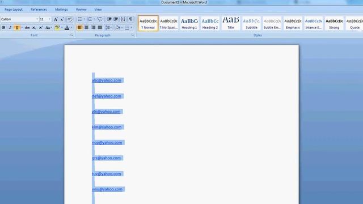Apply bottom border to paragraph
363x204 pixels.
click(x=127, y=28)
